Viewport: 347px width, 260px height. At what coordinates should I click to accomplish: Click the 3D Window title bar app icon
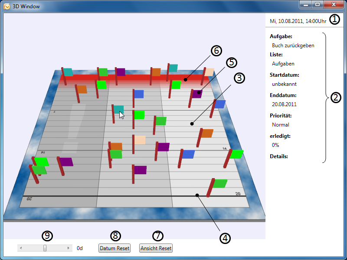pos(7,6)
